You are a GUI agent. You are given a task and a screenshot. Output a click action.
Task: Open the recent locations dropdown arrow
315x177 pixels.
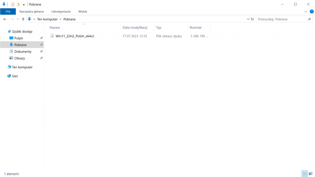coord(17,19)
